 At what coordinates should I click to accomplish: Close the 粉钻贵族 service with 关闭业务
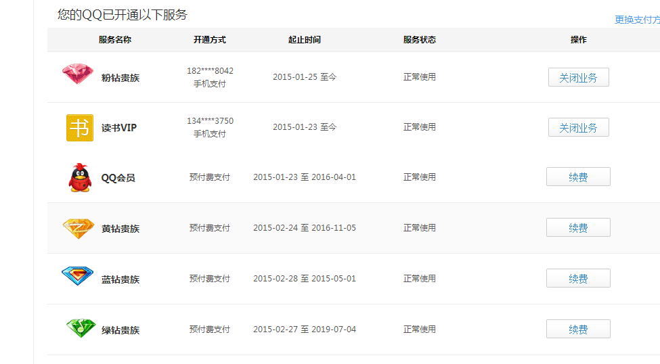578,77
